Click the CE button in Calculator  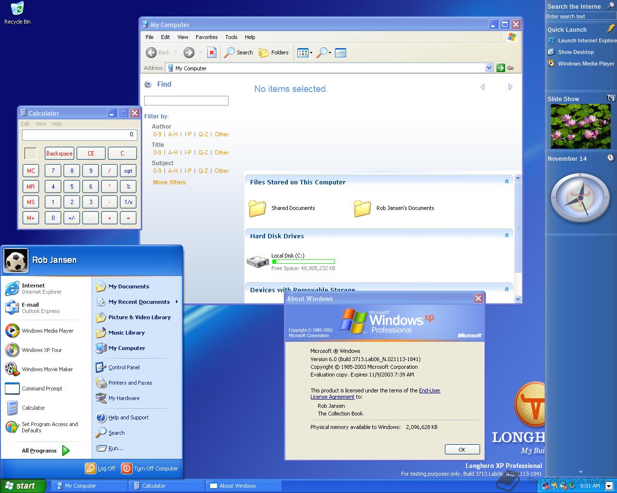point(91,154)
